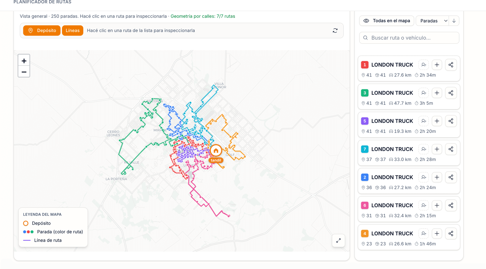Reverse sort order with arrow button
The height and width of the screenshot is (269, 486).
tap(454, 21)
